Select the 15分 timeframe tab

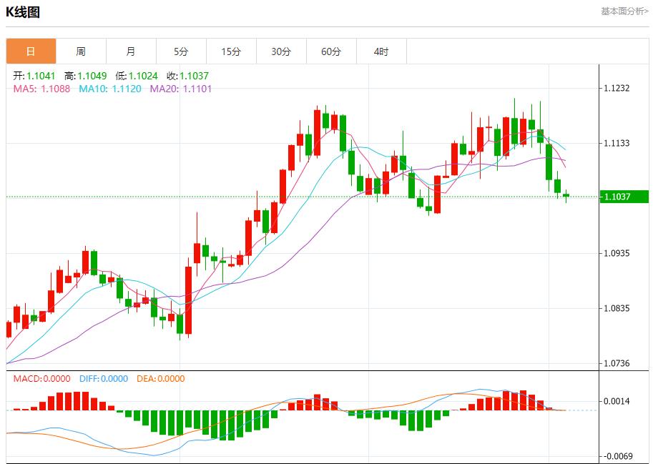click(231, 51)
